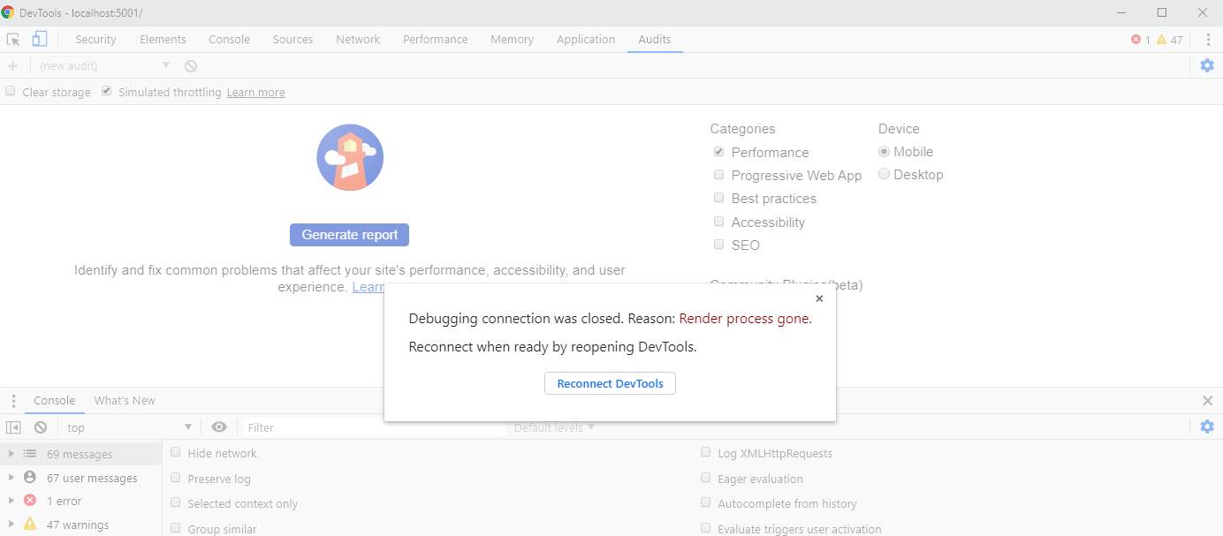Add a new audit with plus icon
The height and width of the screenshot is (536, 1223).
pyautogui.click(x=12, y=65)
